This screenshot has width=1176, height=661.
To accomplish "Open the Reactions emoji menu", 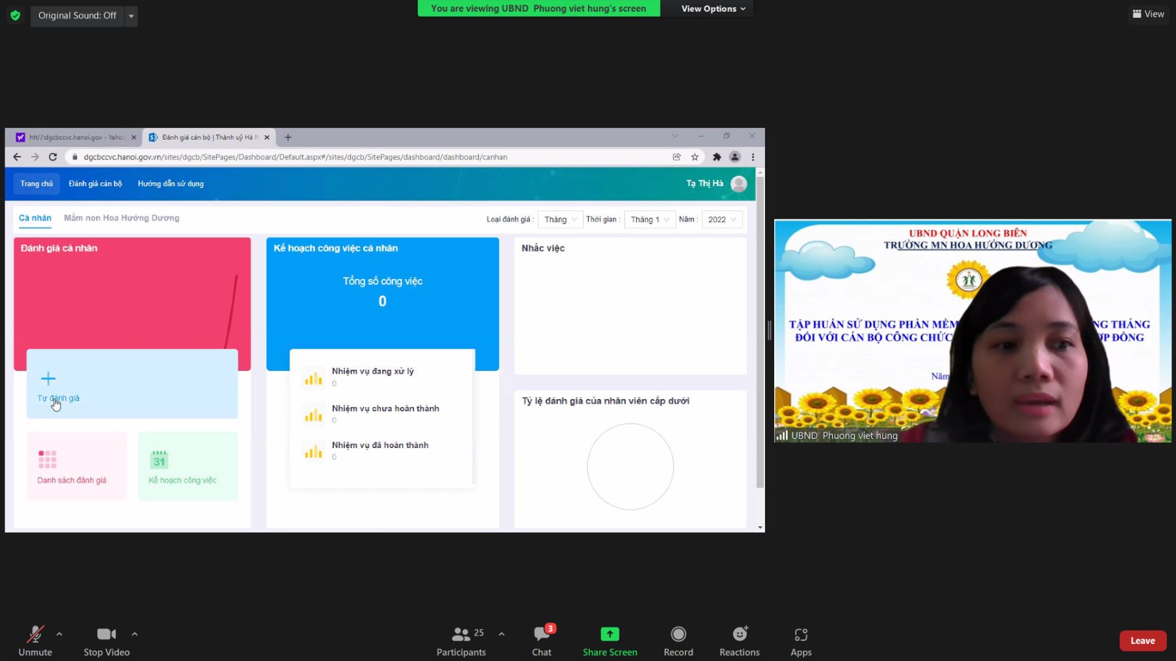I will coord(740,634).
